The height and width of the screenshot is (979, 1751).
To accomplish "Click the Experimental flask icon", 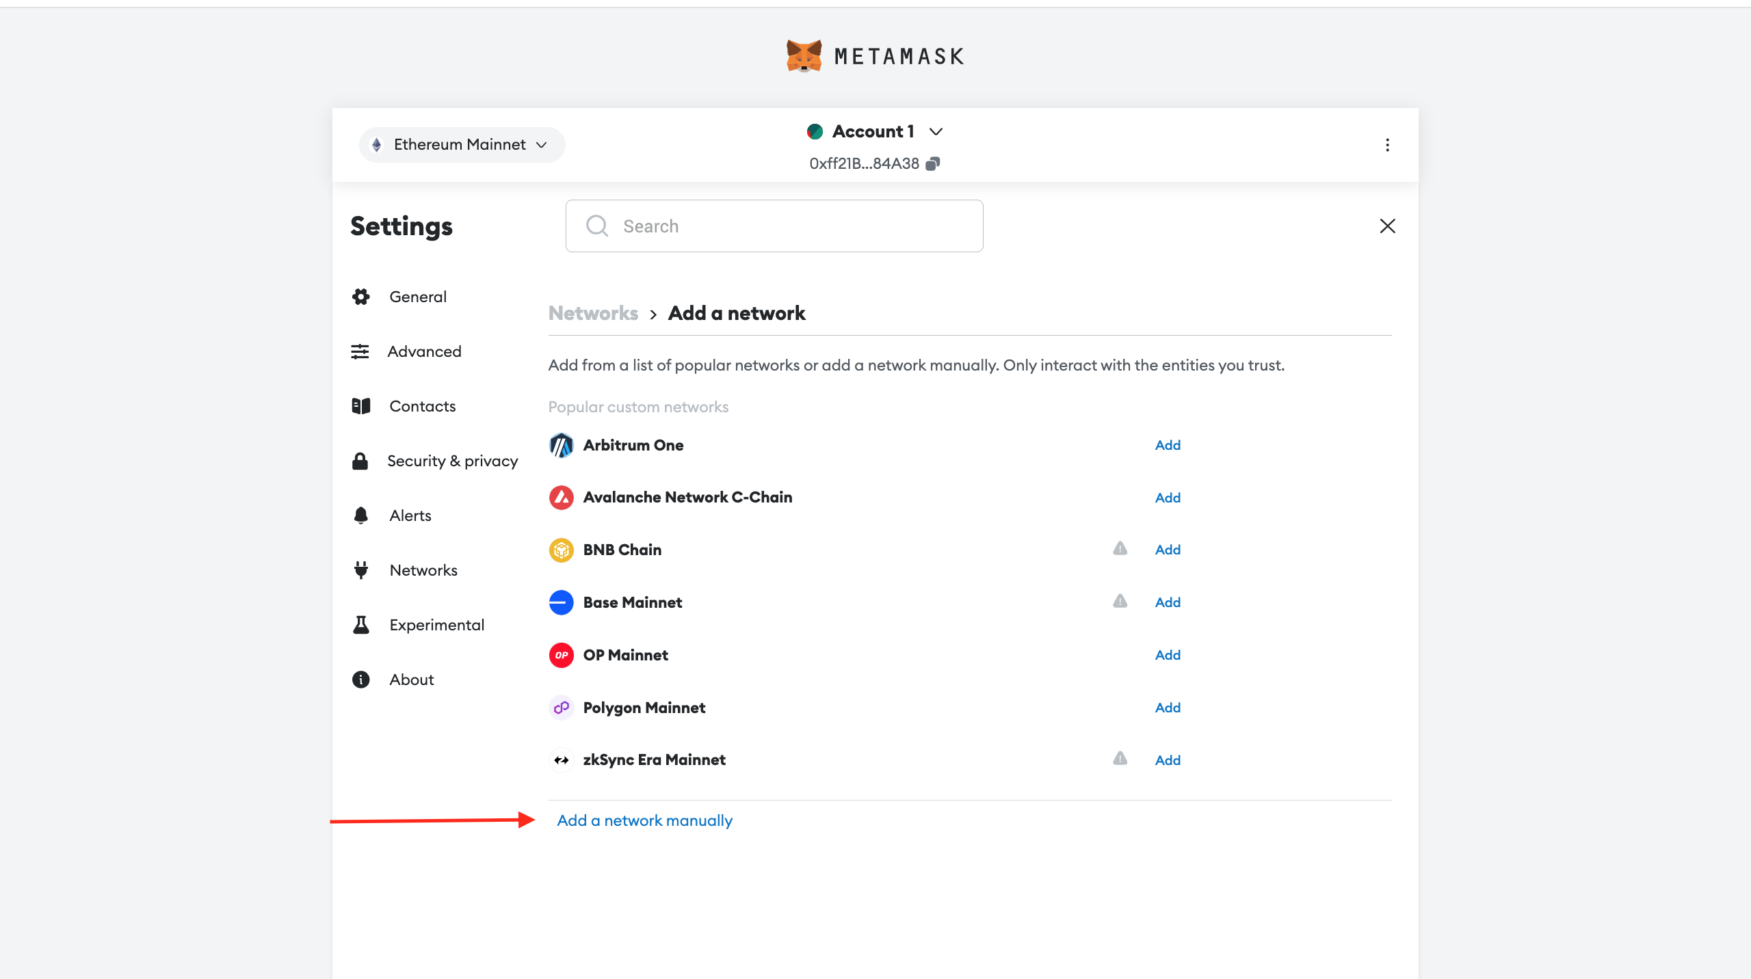I will [x=360, y=624].
